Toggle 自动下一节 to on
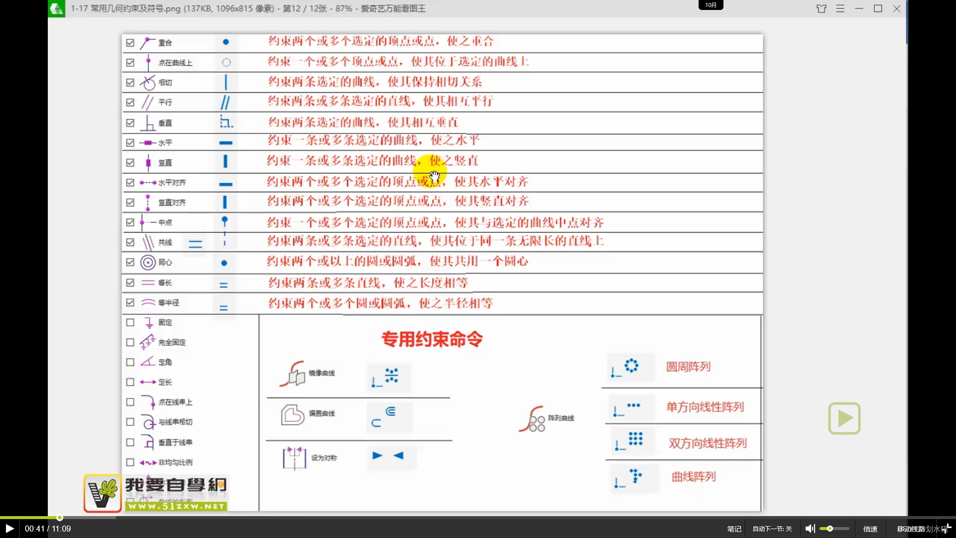Screen dimensions: 956x538 (x=771, y=528)
